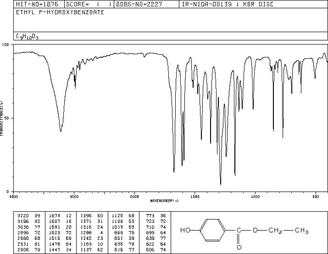The width and height of the screenshot is (328, 254).
Task: Click the 50 y-axis tick label
Action: [x=7, y=118]
